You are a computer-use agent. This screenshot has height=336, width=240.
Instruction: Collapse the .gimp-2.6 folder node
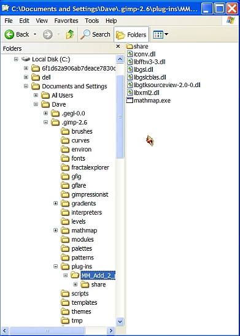[x=45, y=122]
